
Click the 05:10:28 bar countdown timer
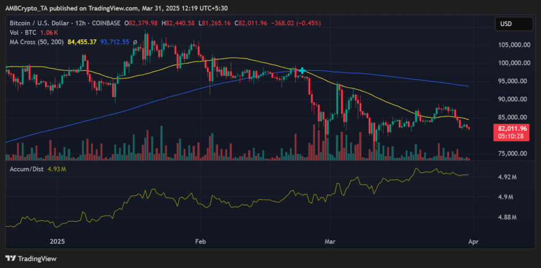coord(512,136)
